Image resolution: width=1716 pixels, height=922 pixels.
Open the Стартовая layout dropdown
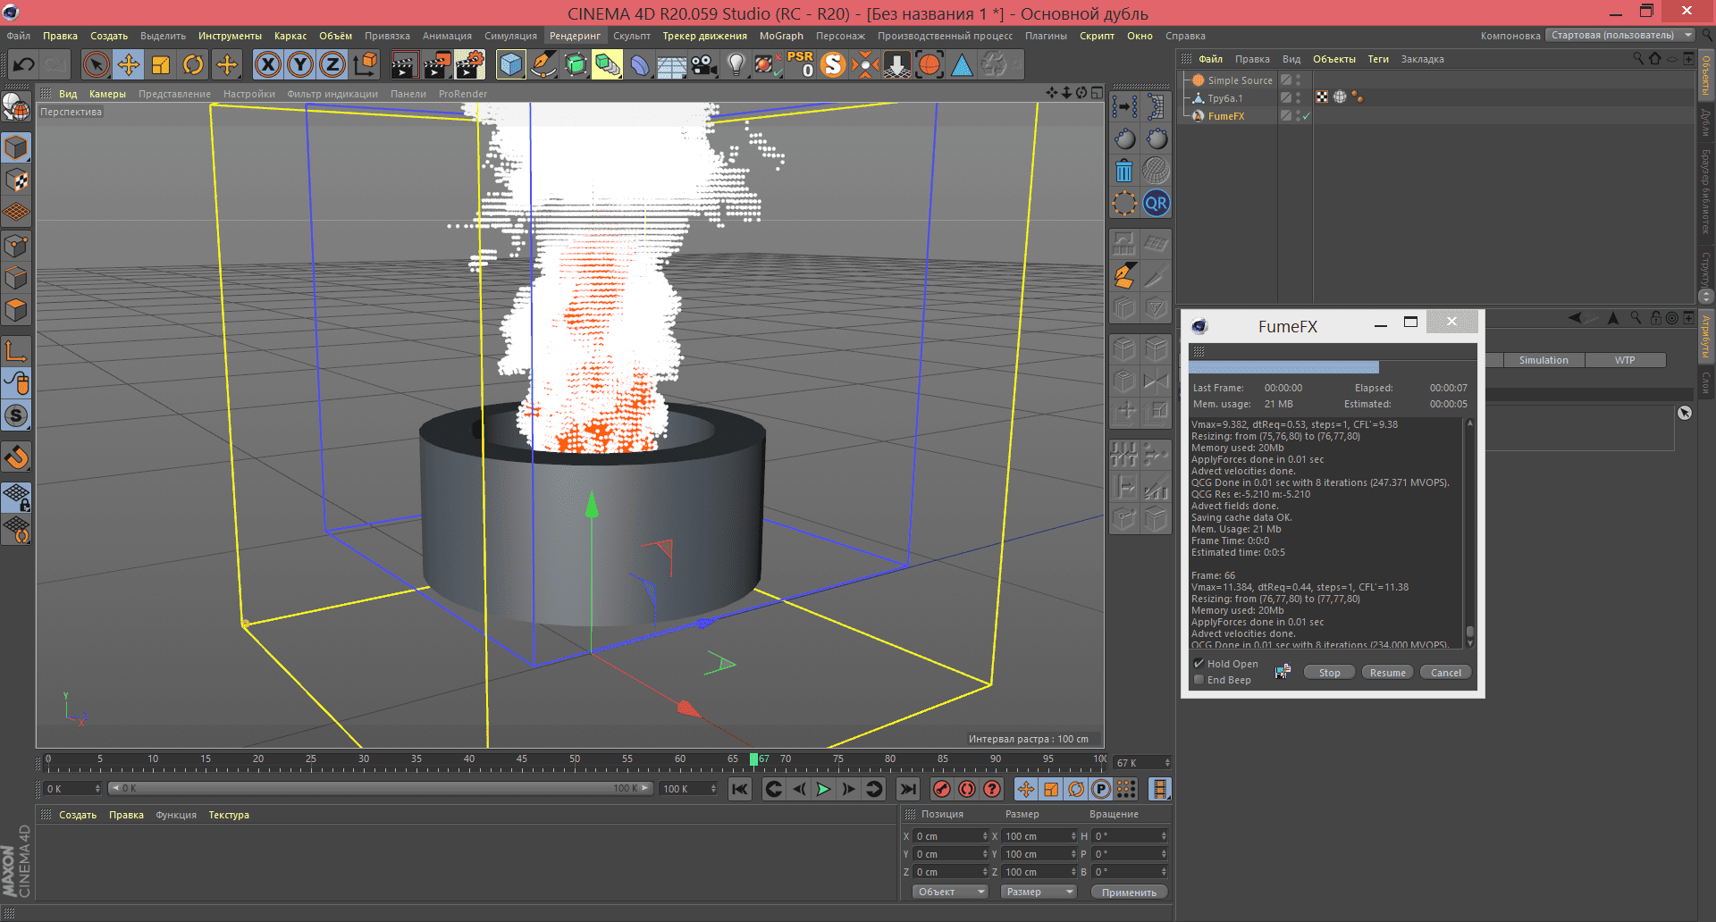[1621, 36]
